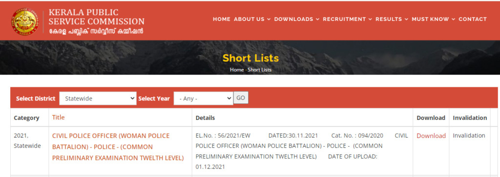Open the Select Year dropdown
The height and width of the screenshot is (177, 500).
point(204,98)
